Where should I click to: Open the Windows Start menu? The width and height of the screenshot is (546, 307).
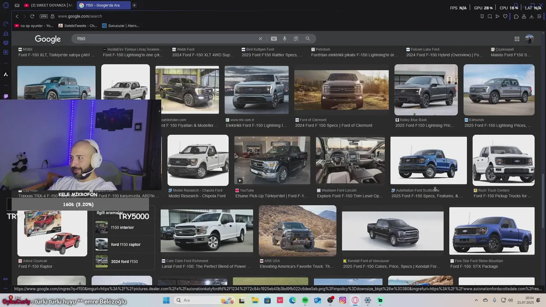[166, 301]
